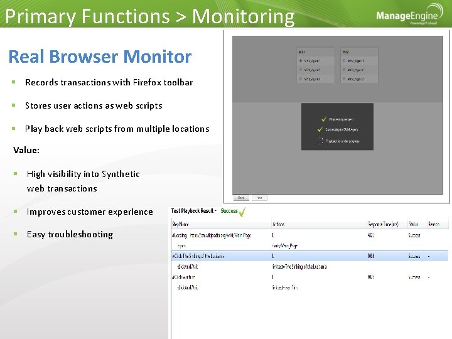This screenshot has width=452, height=339.
Task: Click the green check beside Processing request
Action: [x=324, y=119]
